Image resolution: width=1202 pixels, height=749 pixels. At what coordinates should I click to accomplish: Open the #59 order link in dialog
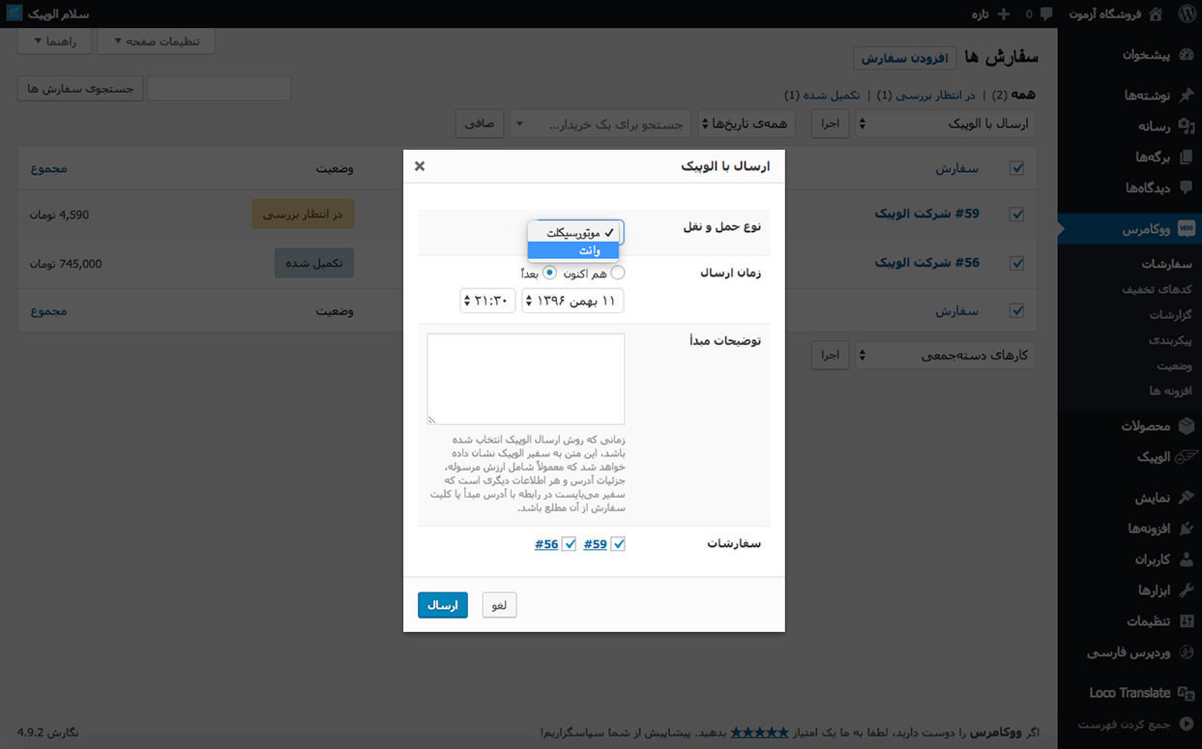595,544
